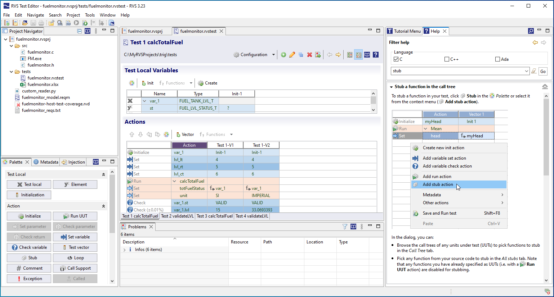Image resolution: width=554 pixels, height=297 pixels.
Task: Click the Run UUT palette button
Action: click(75, 216)
